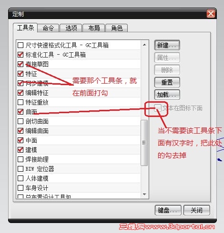The height and width of the screenshot is (233, 224).
Task: Uncheck 标准化工具 - GC工具箱
Action: tap(20, 55)
